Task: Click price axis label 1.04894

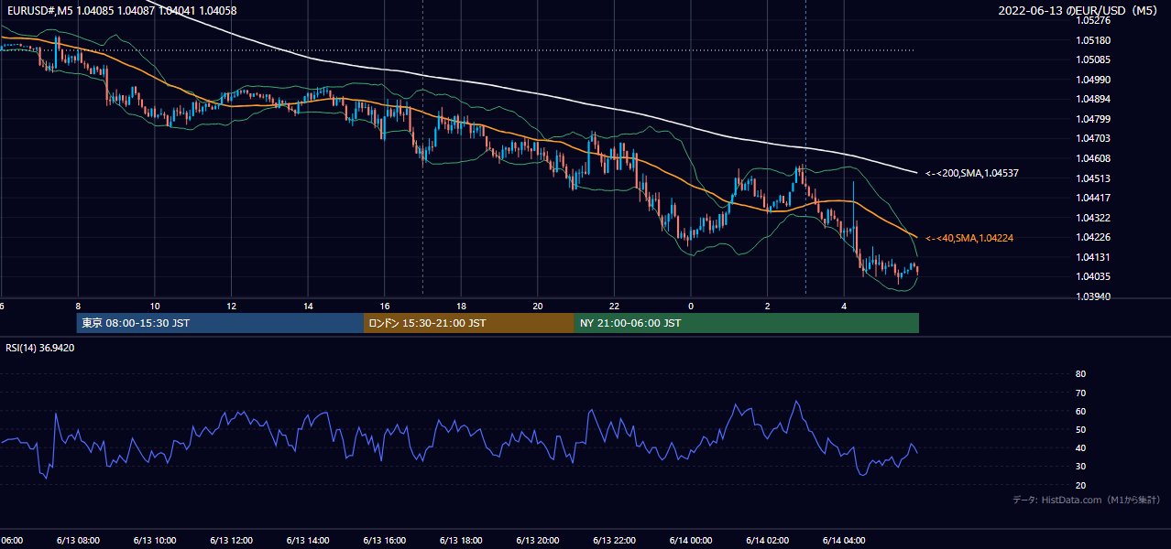Action: [1094, 100]
